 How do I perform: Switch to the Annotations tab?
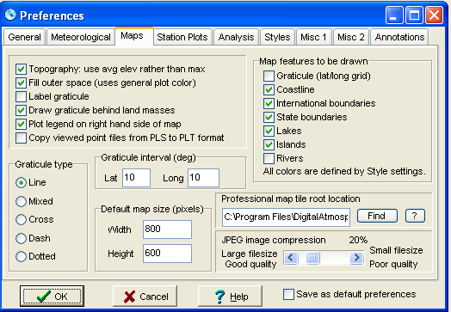(399, 37)
